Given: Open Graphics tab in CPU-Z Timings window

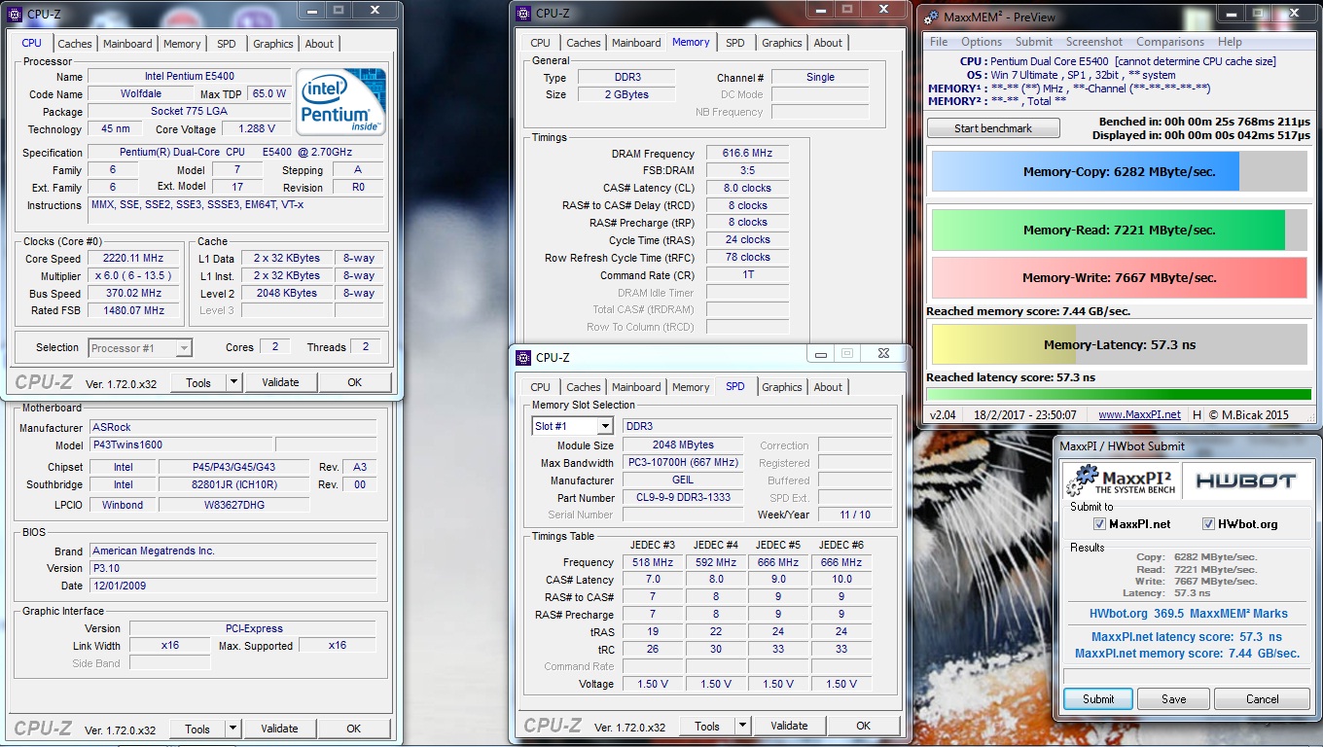Looking at the screenshot, I should coord(782,43).
